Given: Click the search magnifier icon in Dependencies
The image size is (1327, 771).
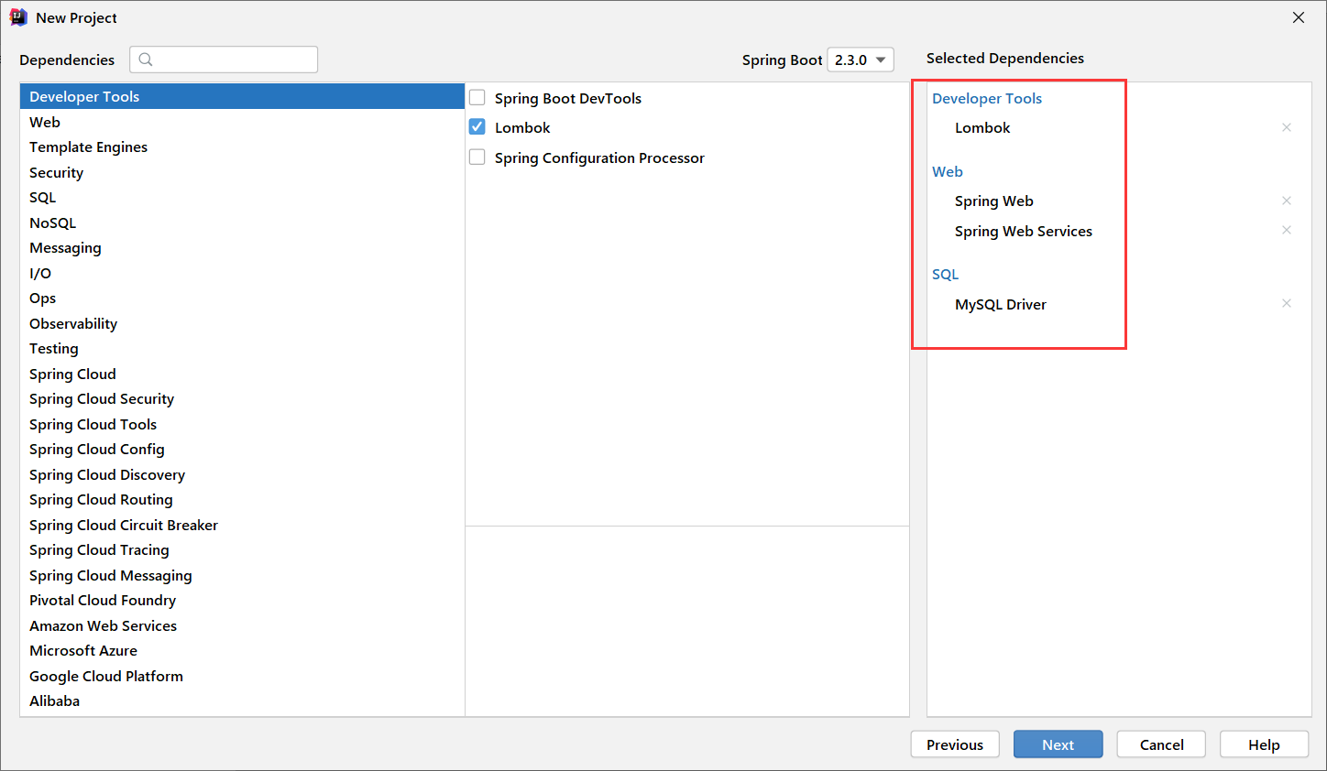Looking at the screenshot, I should click(x=146, y=60).
